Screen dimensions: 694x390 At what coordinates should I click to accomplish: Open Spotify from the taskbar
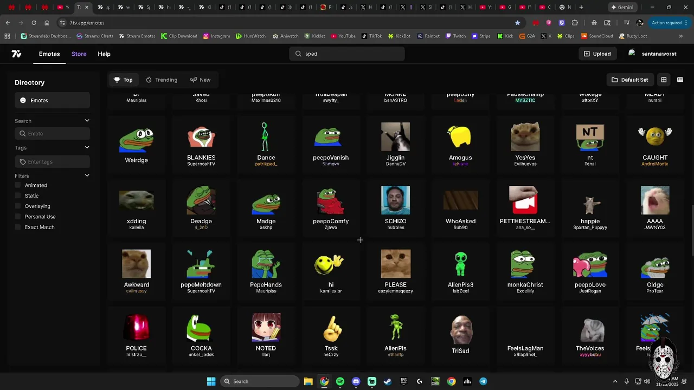click(340, 381)
